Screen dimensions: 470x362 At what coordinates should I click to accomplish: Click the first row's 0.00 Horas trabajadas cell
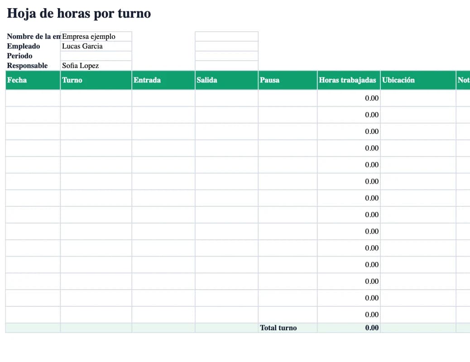click(349, 98)
